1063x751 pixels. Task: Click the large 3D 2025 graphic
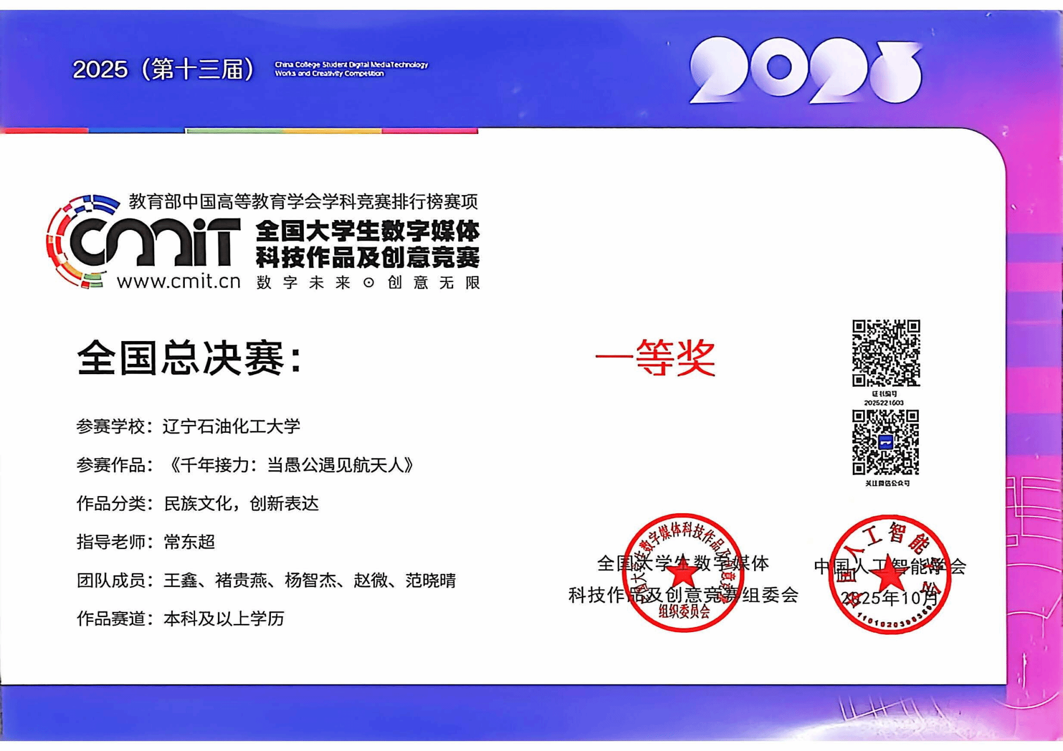pyautogui.click(x=806, y=70)
